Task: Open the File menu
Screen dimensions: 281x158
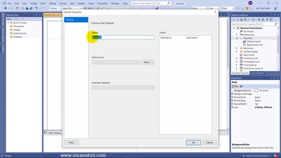Action: point(10,4)
